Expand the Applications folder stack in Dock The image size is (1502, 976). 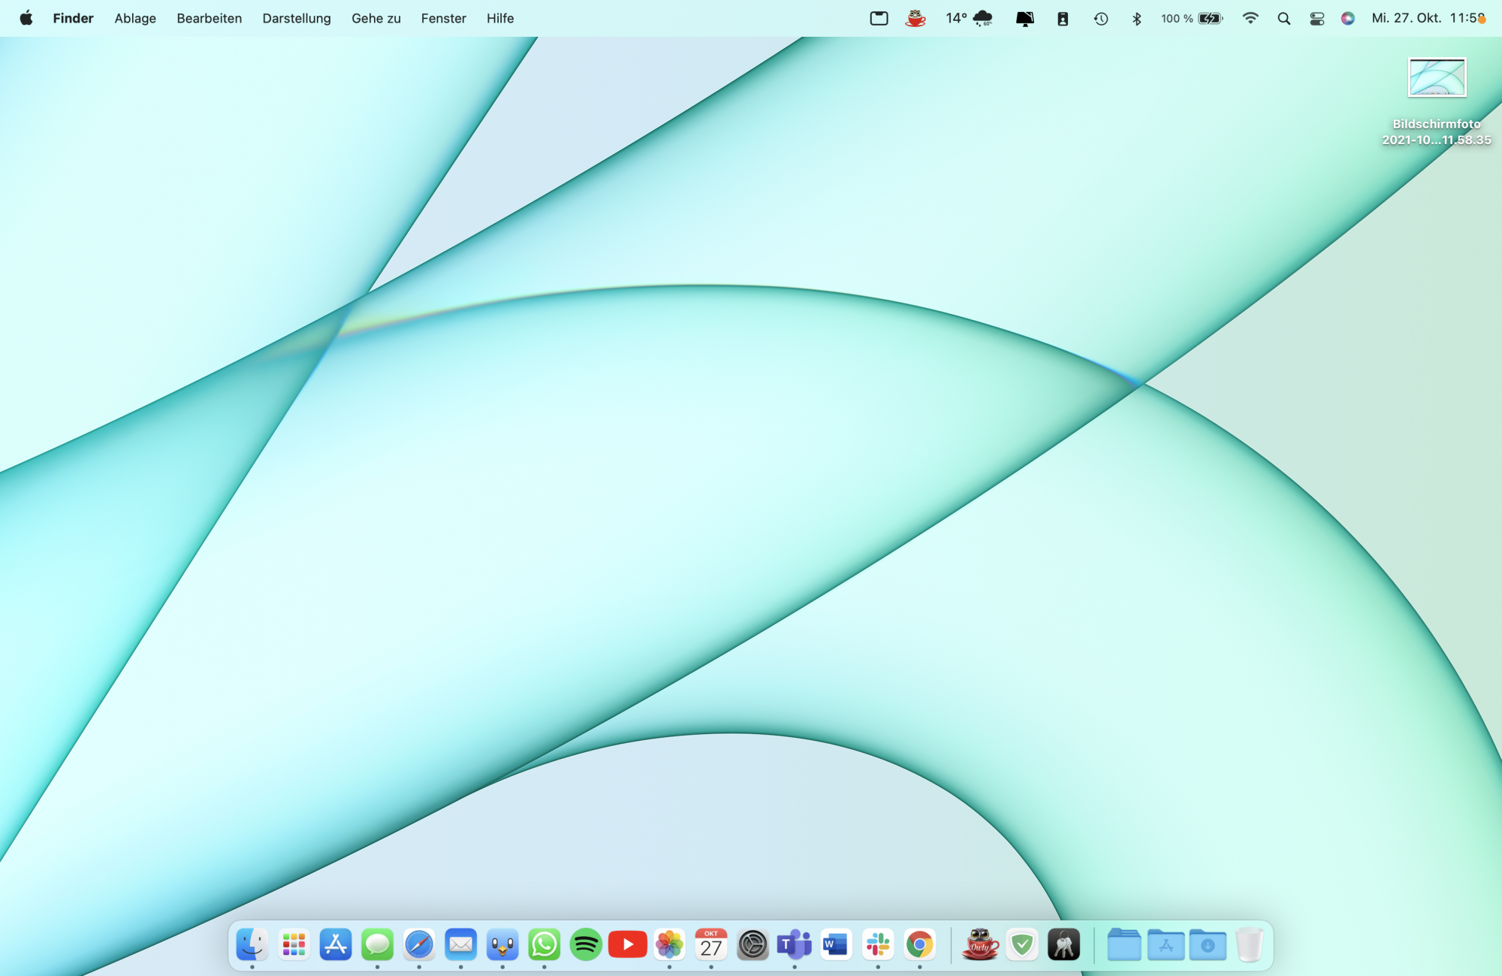point(1166,944)
